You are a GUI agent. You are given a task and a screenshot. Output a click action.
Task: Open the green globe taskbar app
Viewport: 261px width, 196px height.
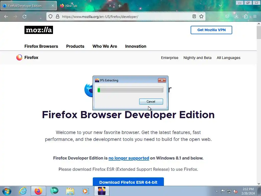click(x=55, y=191)
